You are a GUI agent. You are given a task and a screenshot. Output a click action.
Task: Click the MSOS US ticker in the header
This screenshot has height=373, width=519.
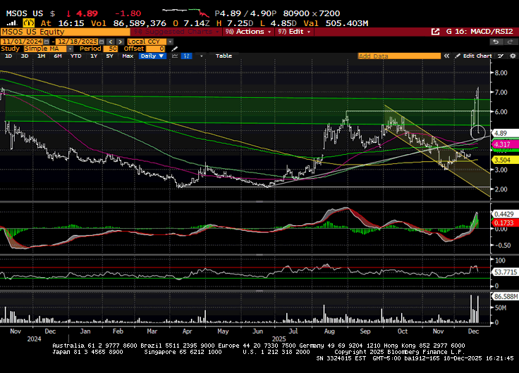25,13
